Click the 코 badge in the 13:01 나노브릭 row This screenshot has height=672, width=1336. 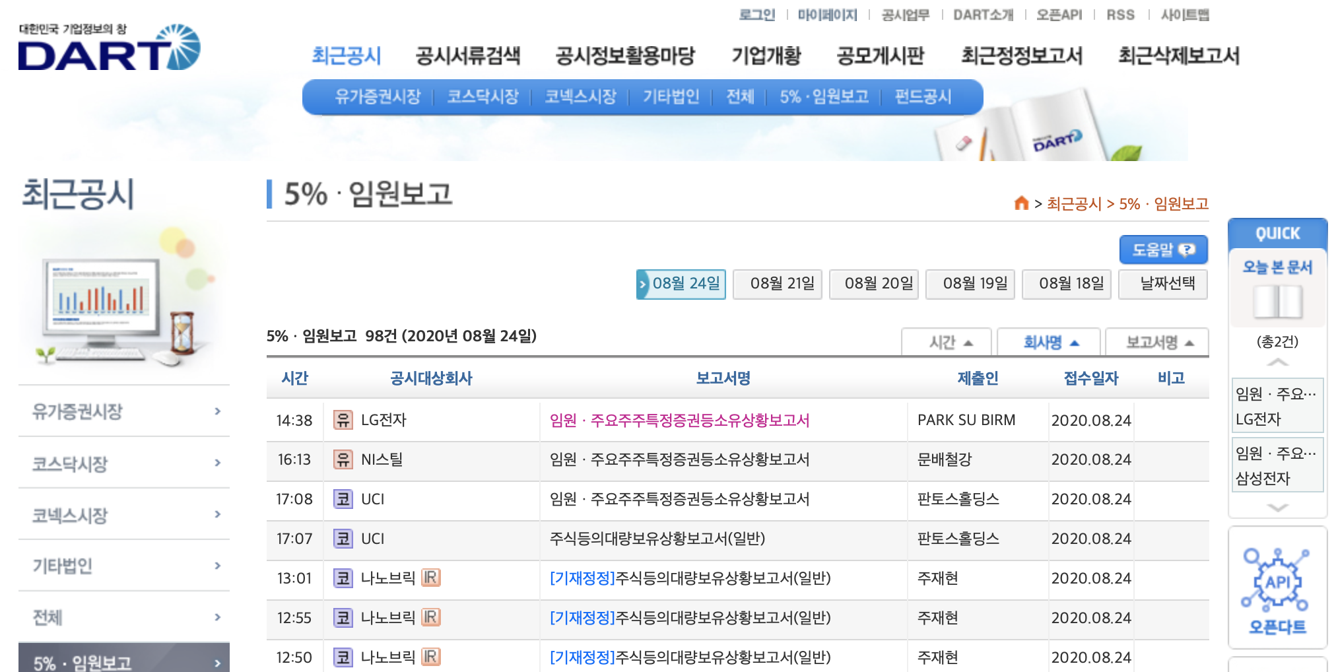[x=343, y=578]
